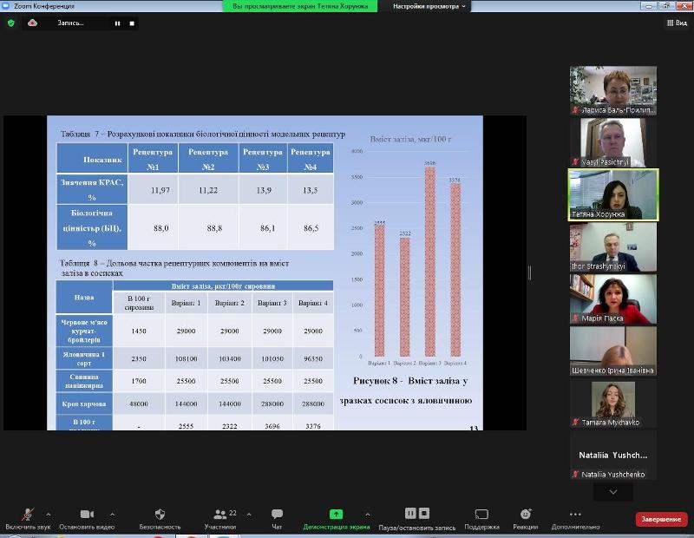The width and height of the screenshot is (694, 538).
Task: Click cell value 88,8
Action: coord(214,228)
